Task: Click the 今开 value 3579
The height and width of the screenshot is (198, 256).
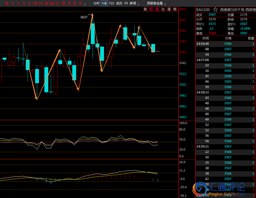Action: [x=212, y=19]
